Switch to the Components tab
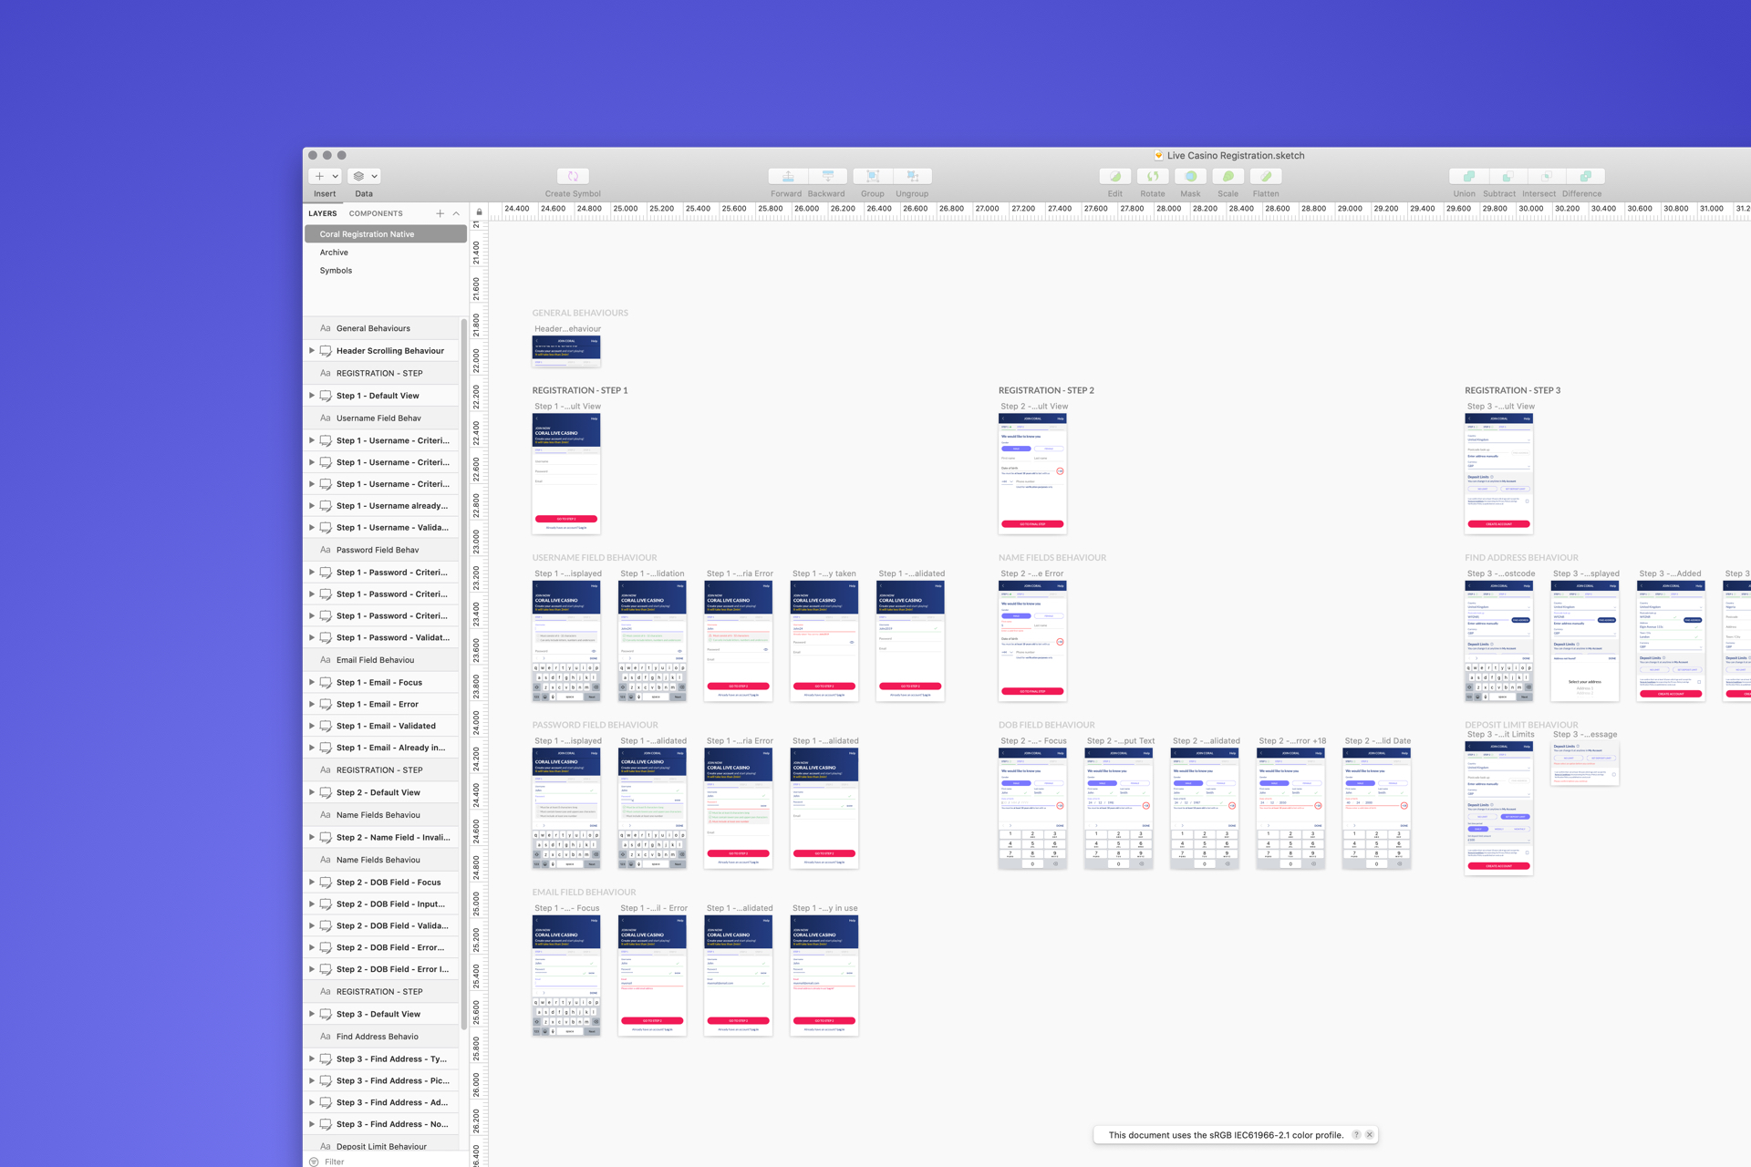The image size is (1751, 1167). pos(376,212)
